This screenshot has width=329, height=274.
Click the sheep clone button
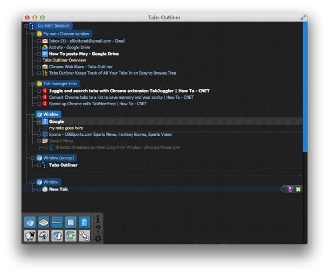[x=30, y=236]
